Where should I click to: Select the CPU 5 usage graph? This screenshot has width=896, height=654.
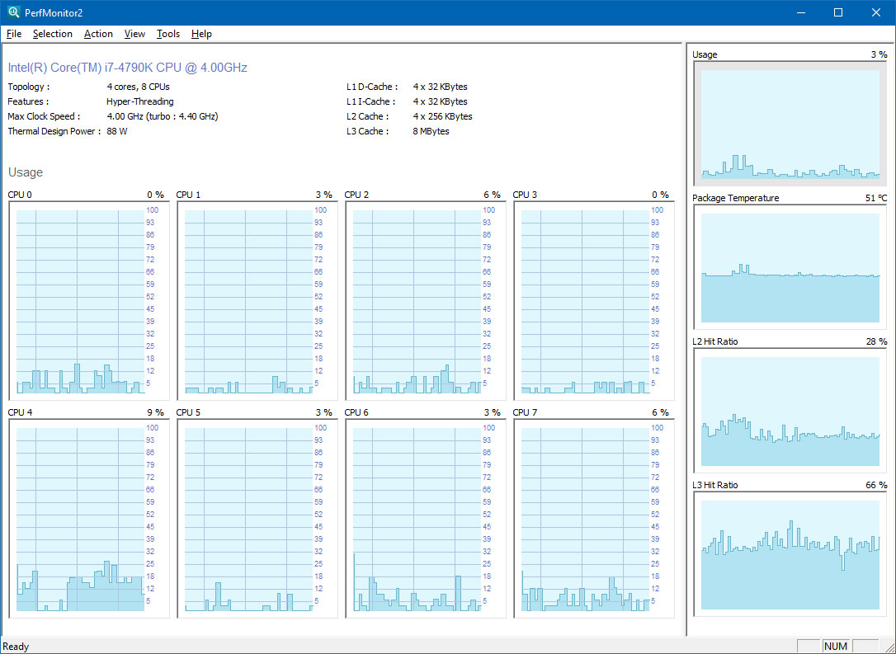click(248, 519)
